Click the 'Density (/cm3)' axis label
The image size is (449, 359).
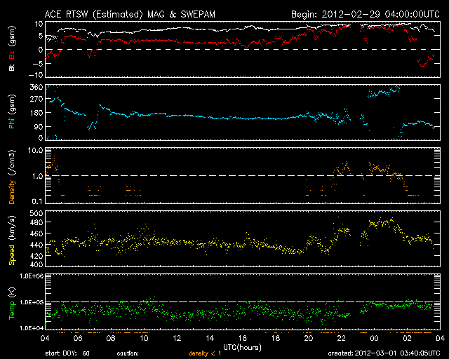(12, 177)
